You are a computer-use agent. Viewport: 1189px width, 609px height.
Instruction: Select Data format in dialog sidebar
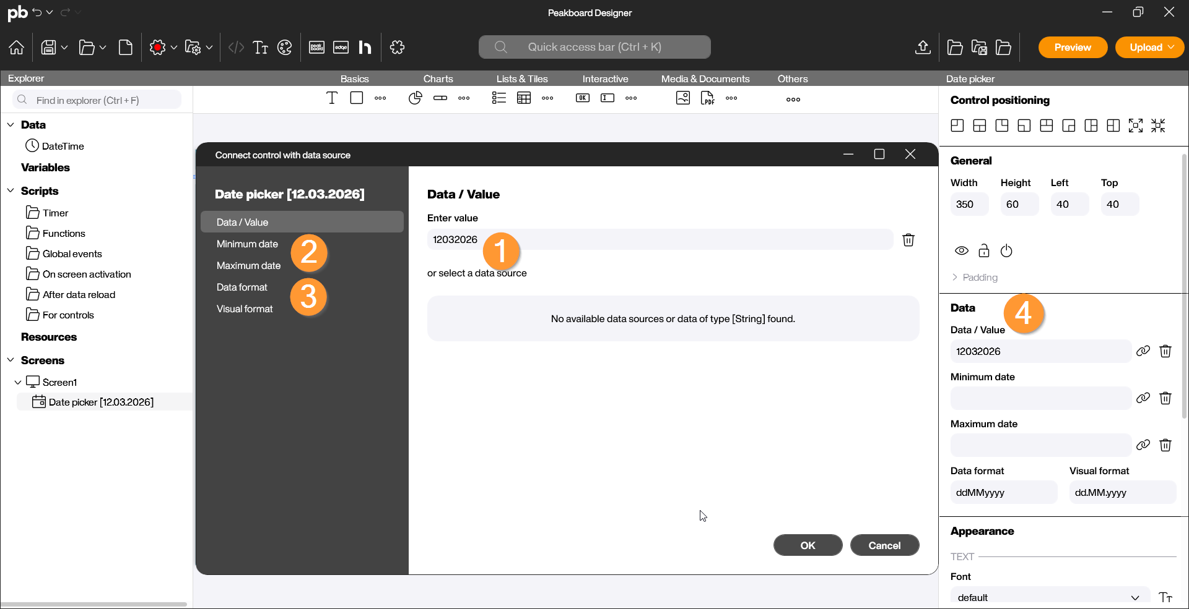pyautogui.click(x=242, y=287)
